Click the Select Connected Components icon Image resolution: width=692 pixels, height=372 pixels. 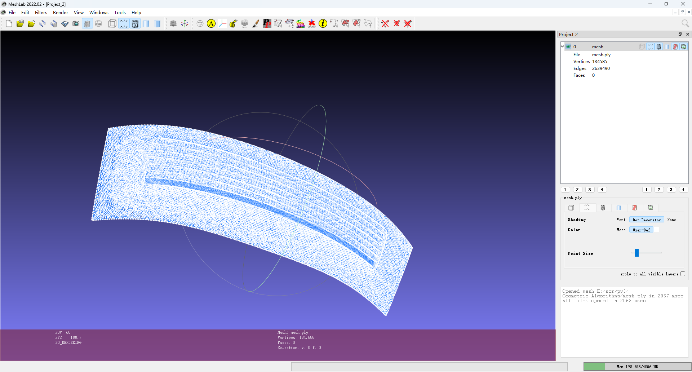click(356, 24)
